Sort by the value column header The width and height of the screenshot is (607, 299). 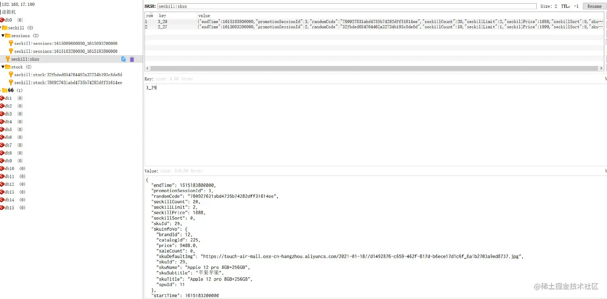pos(204,16)
